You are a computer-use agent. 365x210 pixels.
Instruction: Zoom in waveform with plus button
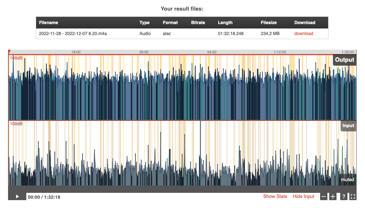coord(333,196)
